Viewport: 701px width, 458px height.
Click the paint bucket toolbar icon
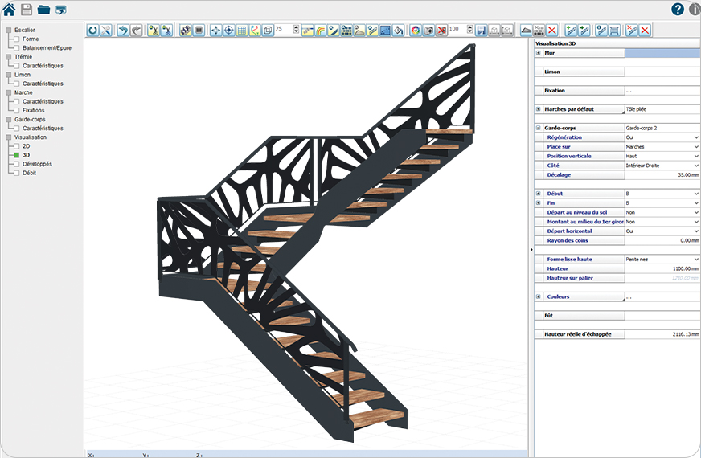[x=398, y=30]
